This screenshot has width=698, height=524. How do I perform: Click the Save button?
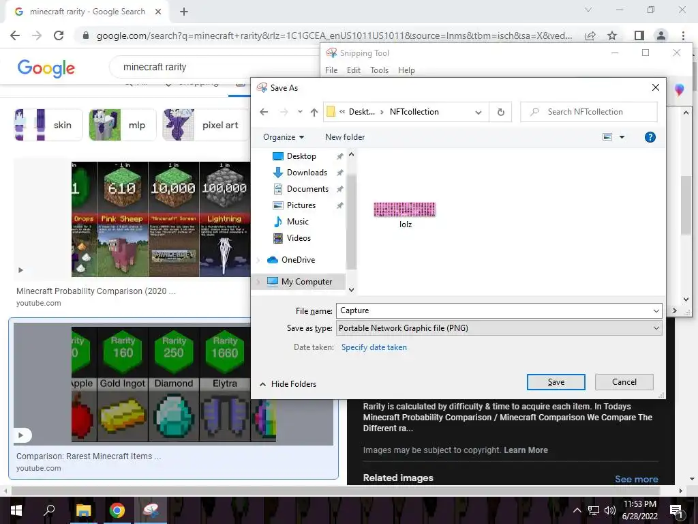click(556, 382)
